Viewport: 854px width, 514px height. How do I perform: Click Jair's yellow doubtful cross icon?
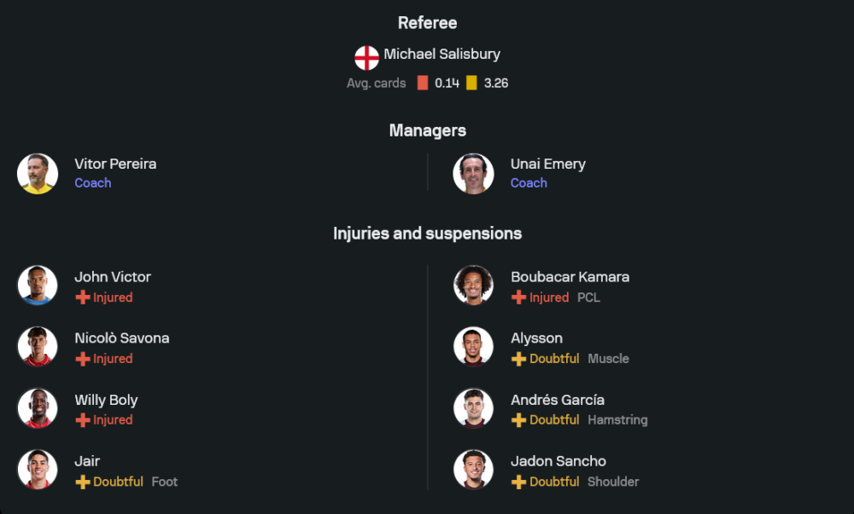click(x=83, y=482)
